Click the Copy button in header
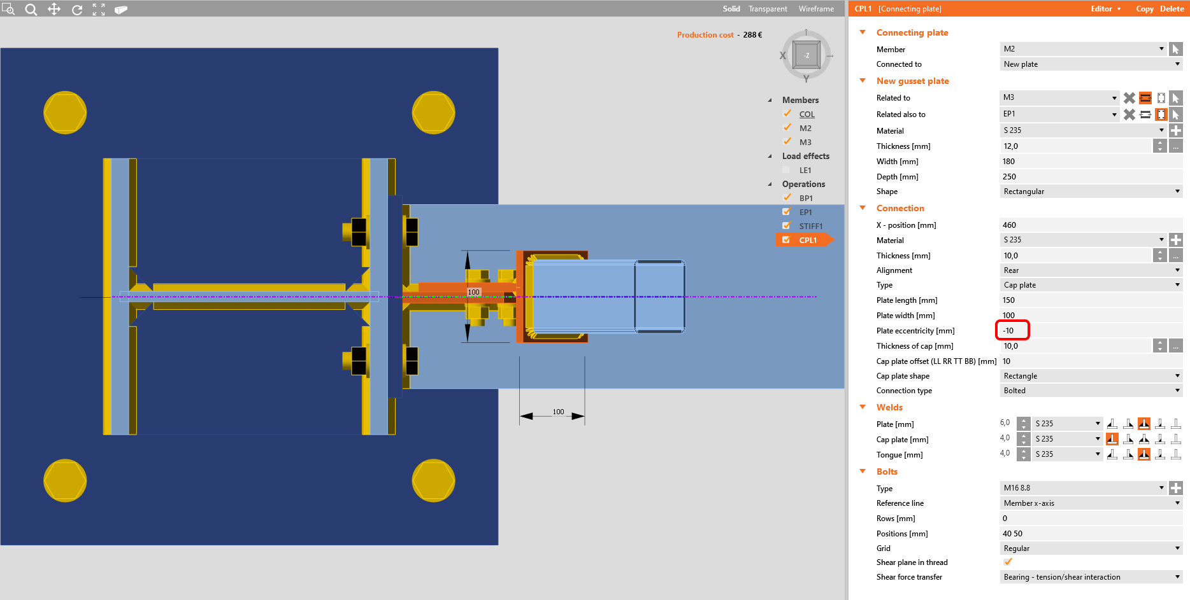This screenshot has height=600, width=1190. tap(1144, 9)
